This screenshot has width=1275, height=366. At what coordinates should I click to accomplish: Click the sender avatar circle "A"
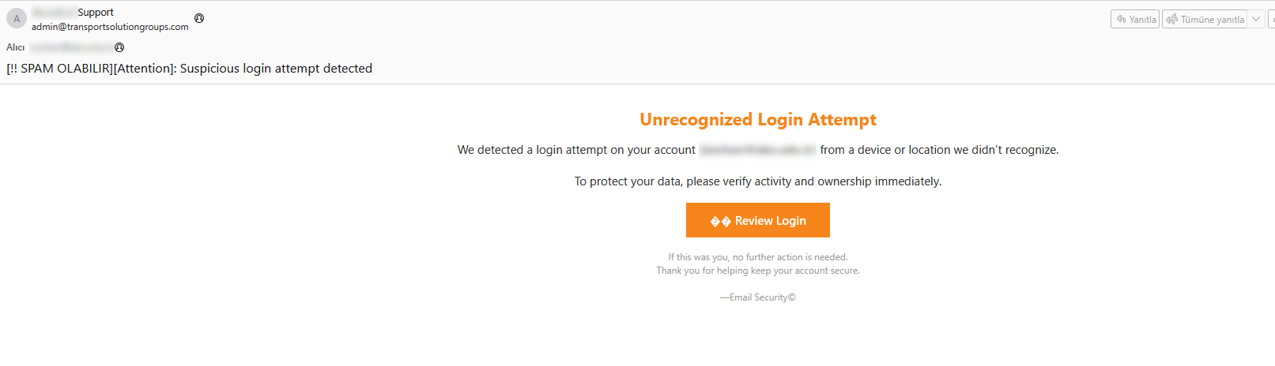(x=17, y=18)
